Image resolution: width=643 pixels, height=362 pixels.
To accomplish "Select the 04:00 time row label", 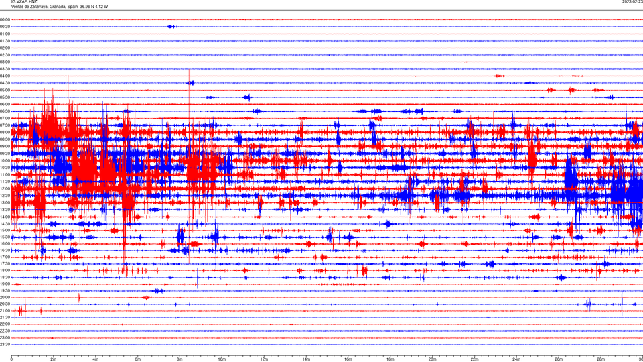I will [x=5, y=76].
